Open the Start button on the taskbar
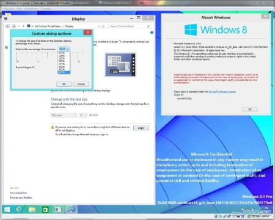 click(x=7, y=210)
